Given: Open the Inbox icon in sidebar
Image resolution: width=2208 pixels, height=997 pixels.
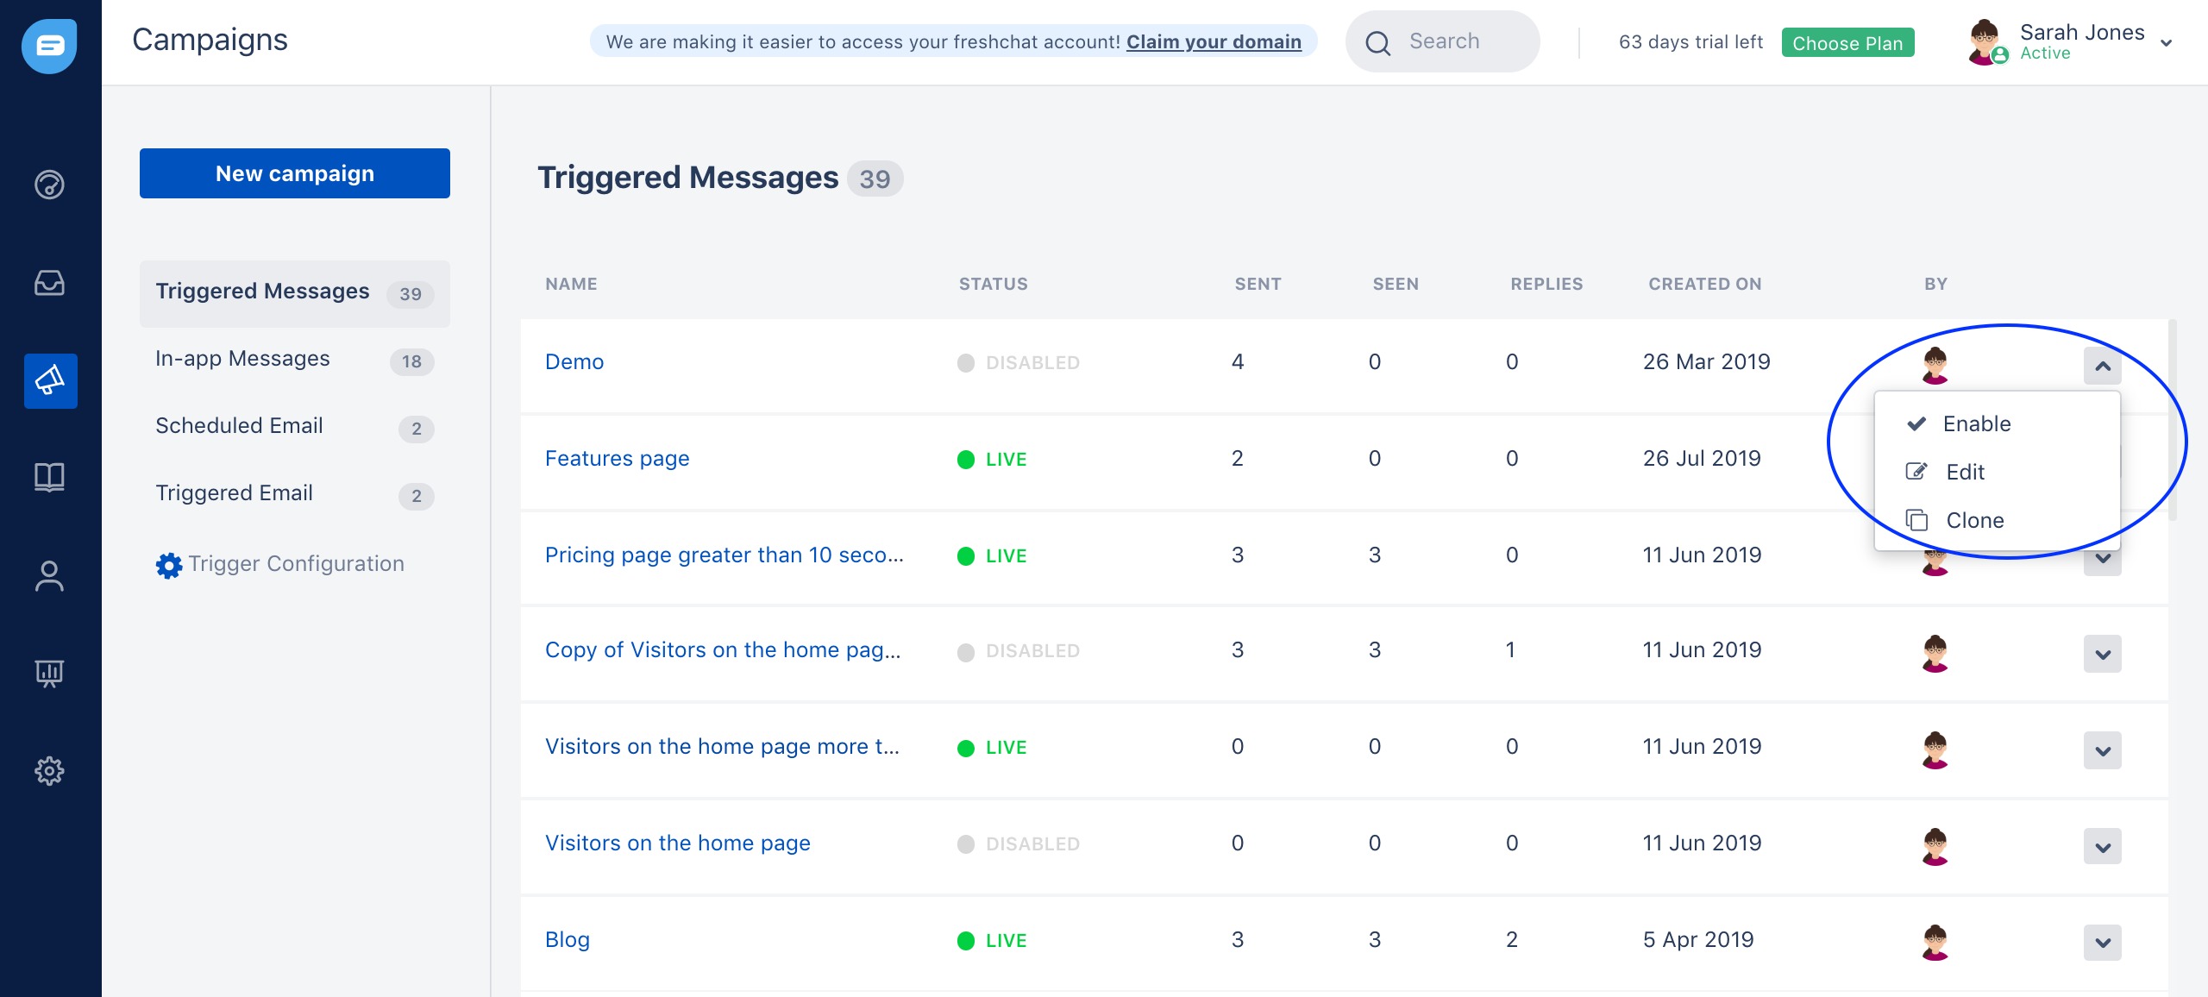Looking at the screenshot, I should click(49, 283).
